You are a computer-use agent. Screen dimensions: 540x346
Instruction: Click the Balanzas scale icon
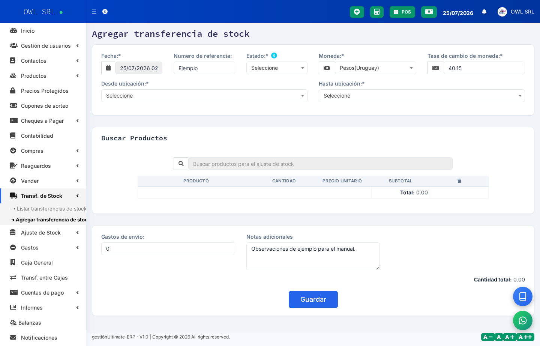pyautogui.click(x=13, y=322)
